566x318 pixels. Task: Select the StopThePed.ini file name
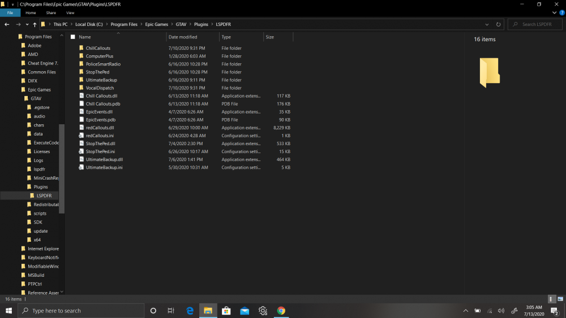point(100,151)
